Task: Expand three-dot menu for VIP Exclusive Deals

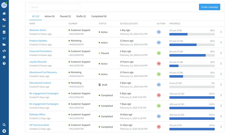Action: 221,127
